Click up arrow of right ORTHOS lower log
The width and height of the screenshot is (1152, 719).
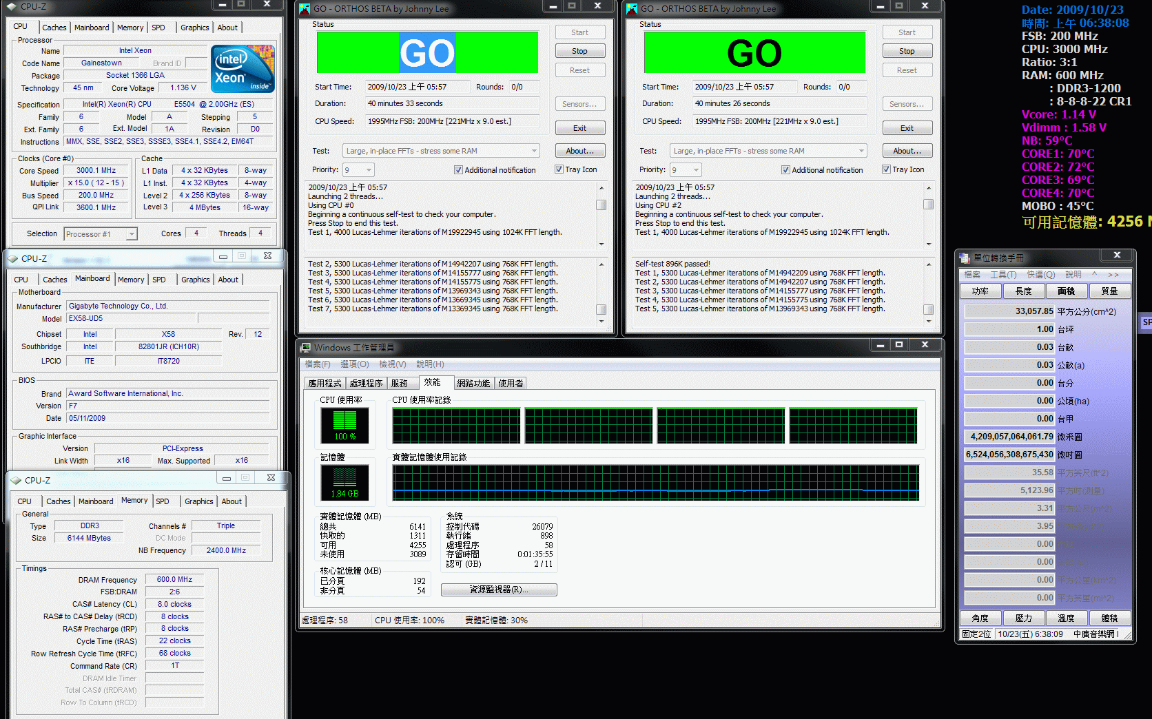click(929, 264)
